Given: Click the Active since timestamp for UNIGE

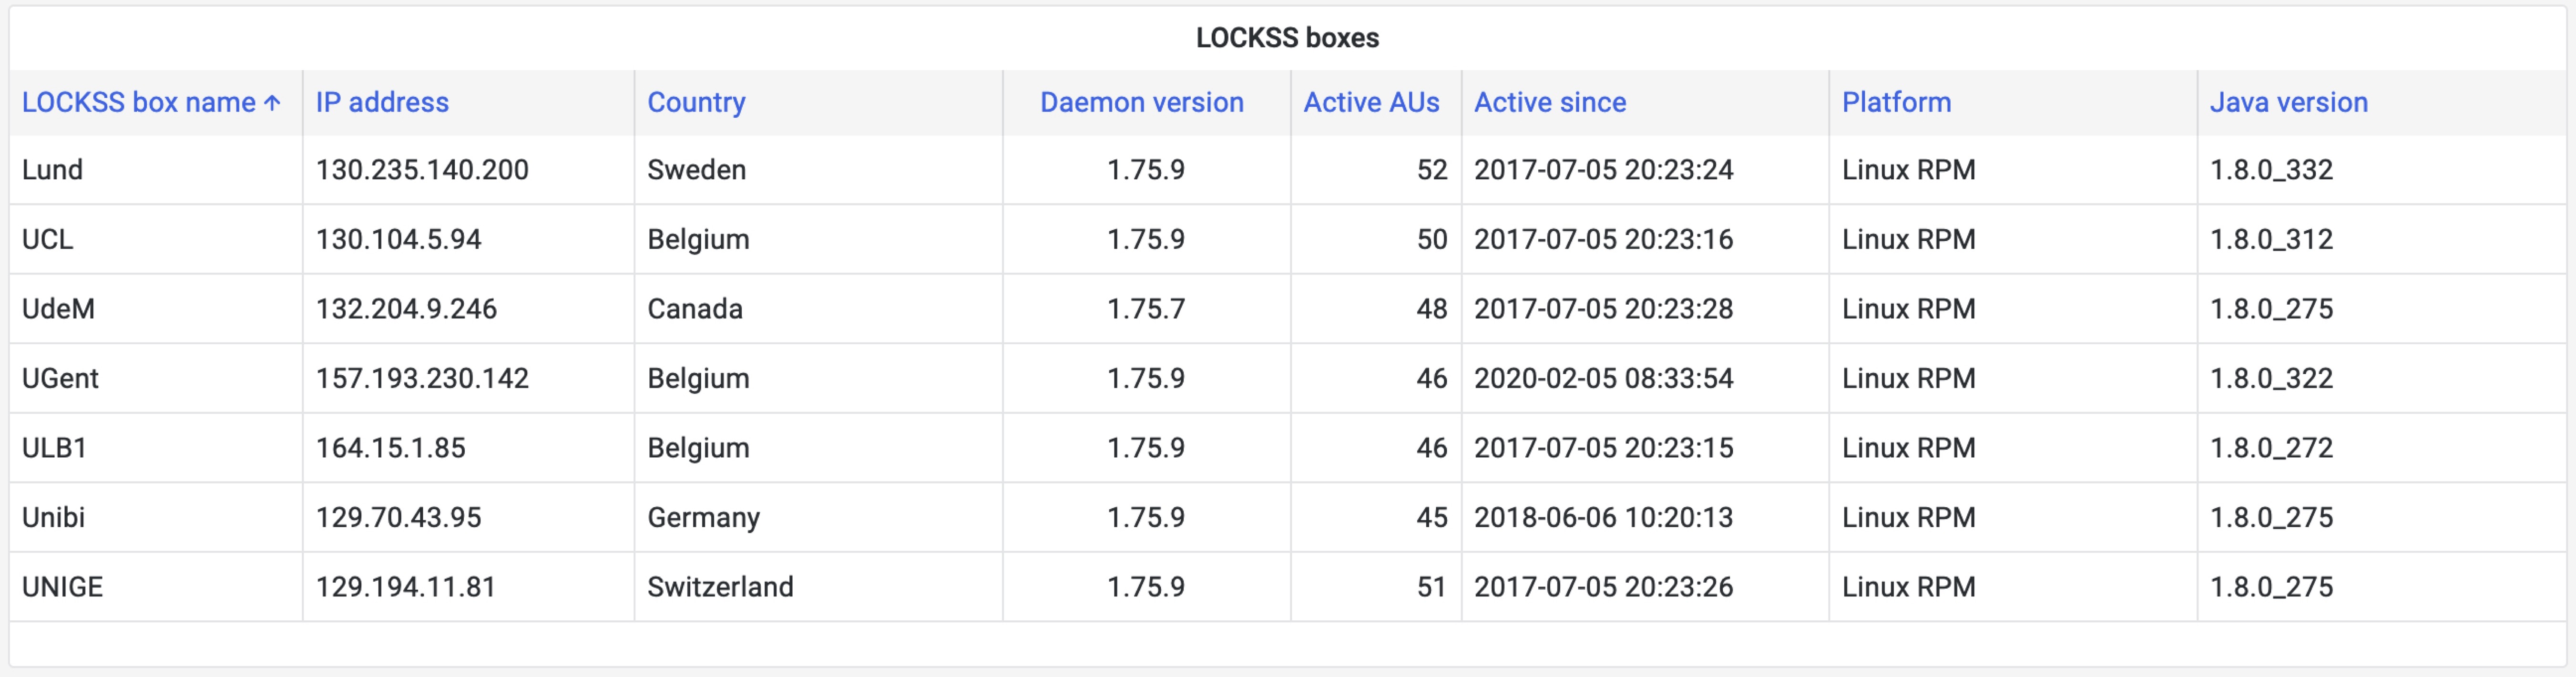Looking at the screenshot, I should click(x=1603, y=586).
